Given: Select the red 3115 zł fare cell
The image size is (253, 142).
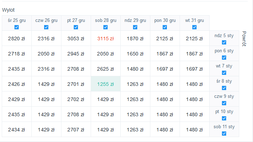Looking at the screenshot, I should [106, 38].
